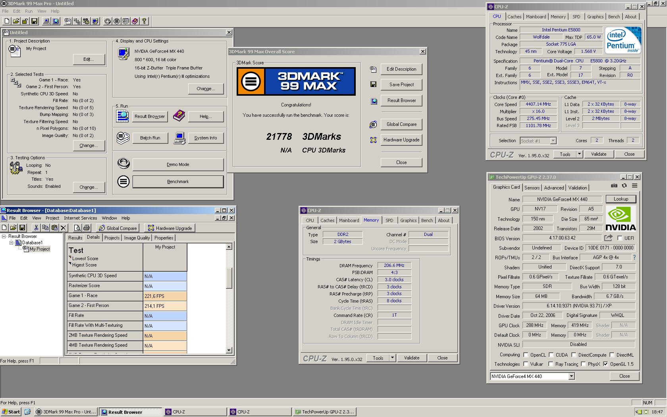Open the Tools dropdown arrow in CPU-Z Memory window
The width and height of the screenshot is (667, 417).
tap(392, 358)
